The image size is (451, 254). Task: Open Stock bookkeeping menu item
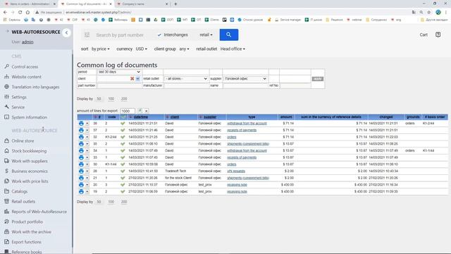(29, 151)
